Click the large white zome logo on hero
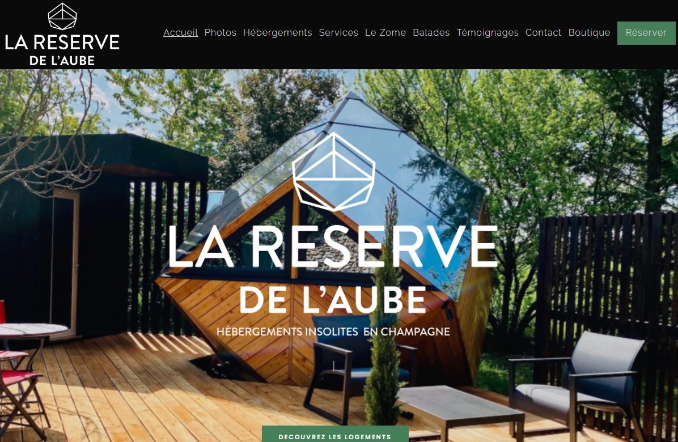The height and width of the screenshot is (442, 678). tap(333, 172)
